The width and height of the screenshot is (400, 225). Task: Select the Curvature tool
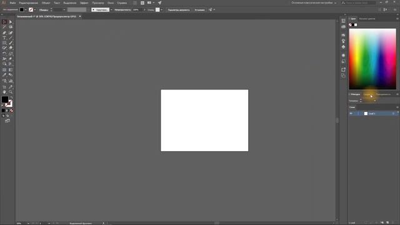pyautogui.click(x=11, y=32)
